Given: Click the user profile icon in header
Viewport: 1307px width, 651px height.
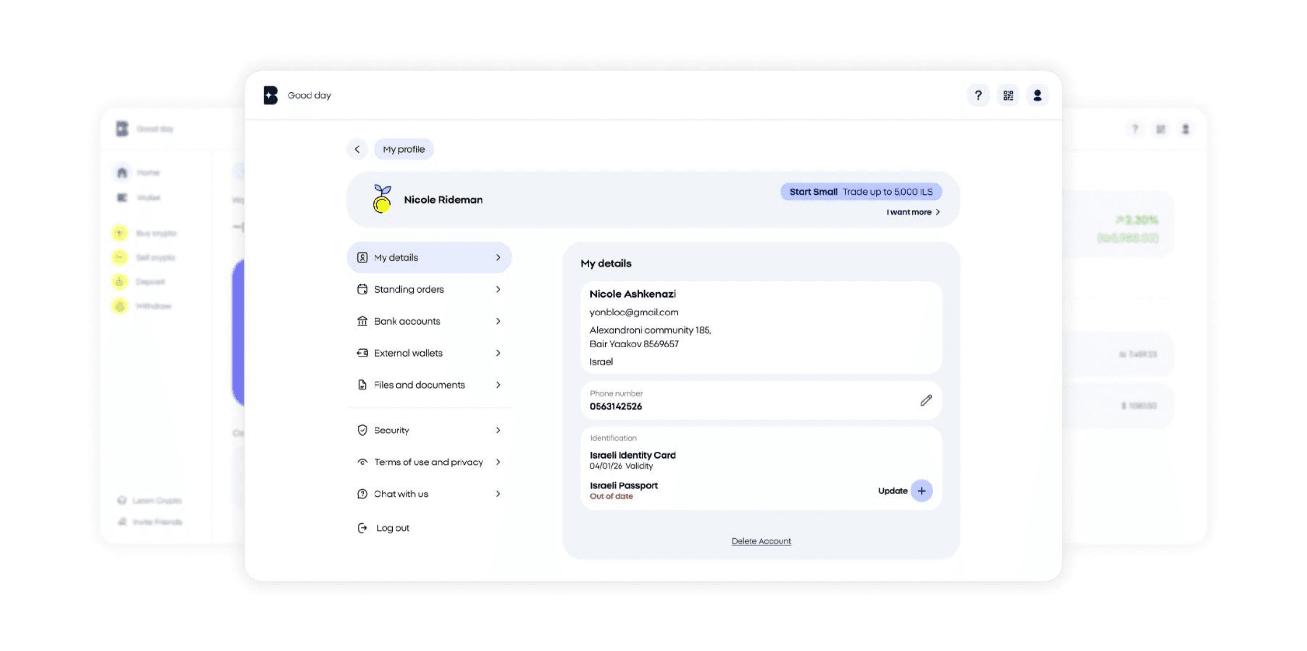Looking at the screenshot, I should tap(1037, 95).
